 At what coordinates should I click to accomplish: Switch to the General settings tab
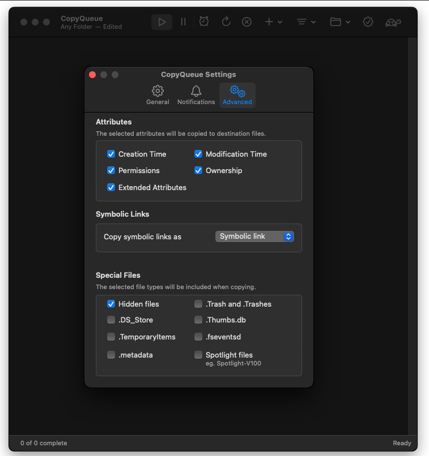(x=158, y=95)
